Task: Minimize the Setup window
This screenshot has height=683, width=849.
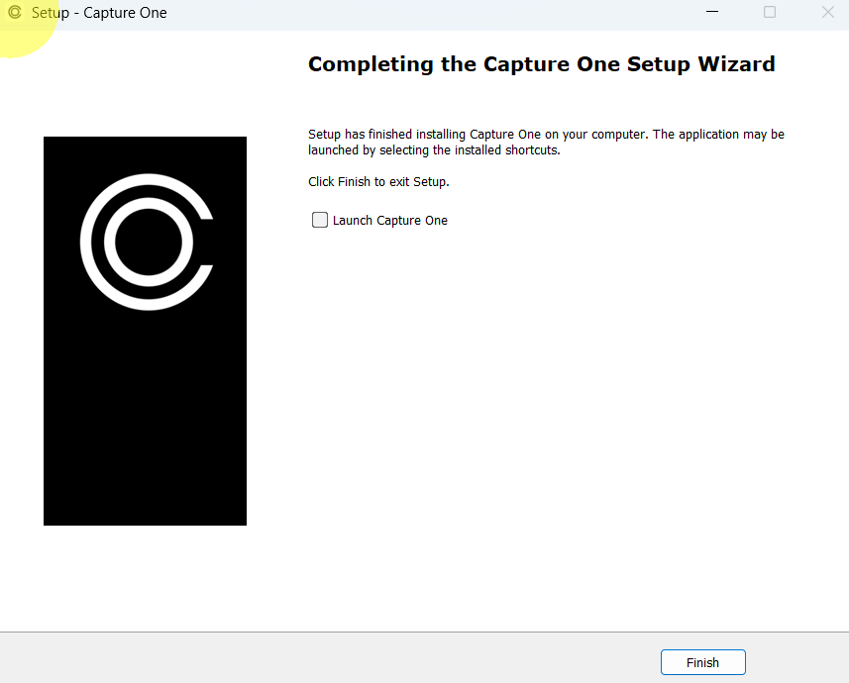Action: tap(712, 12)
